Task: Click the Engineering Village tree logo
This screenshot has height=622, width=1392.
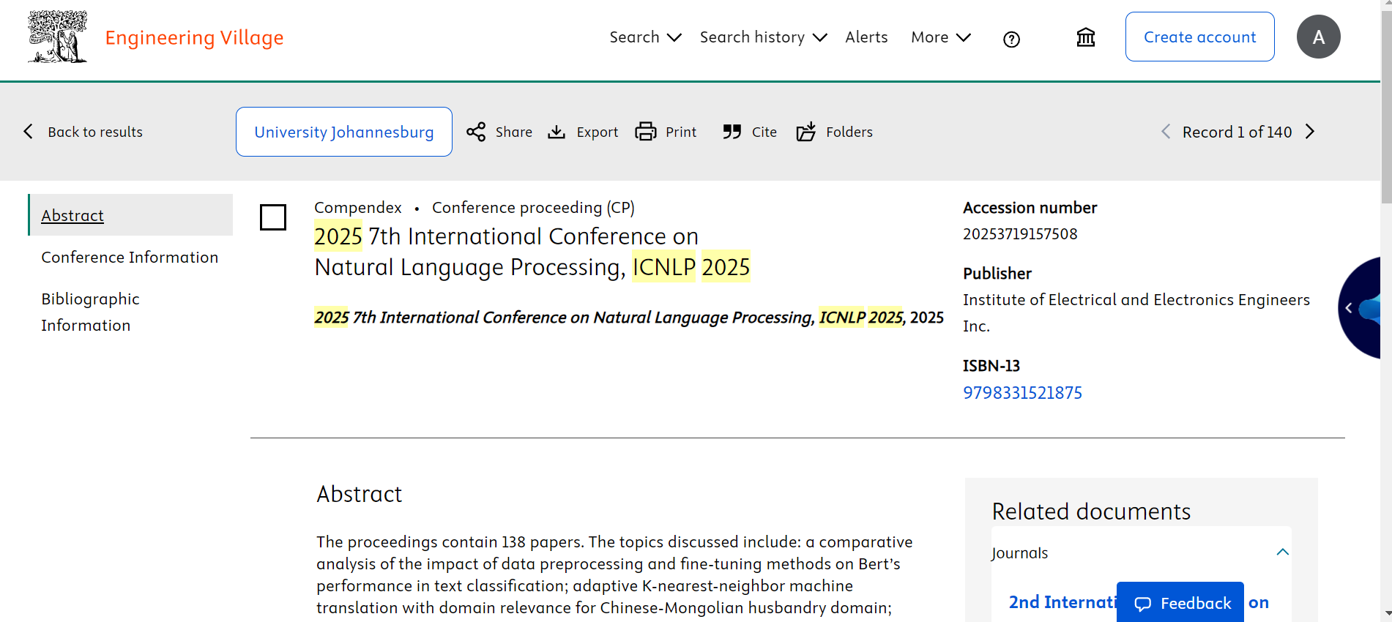Action: (57, 37)
